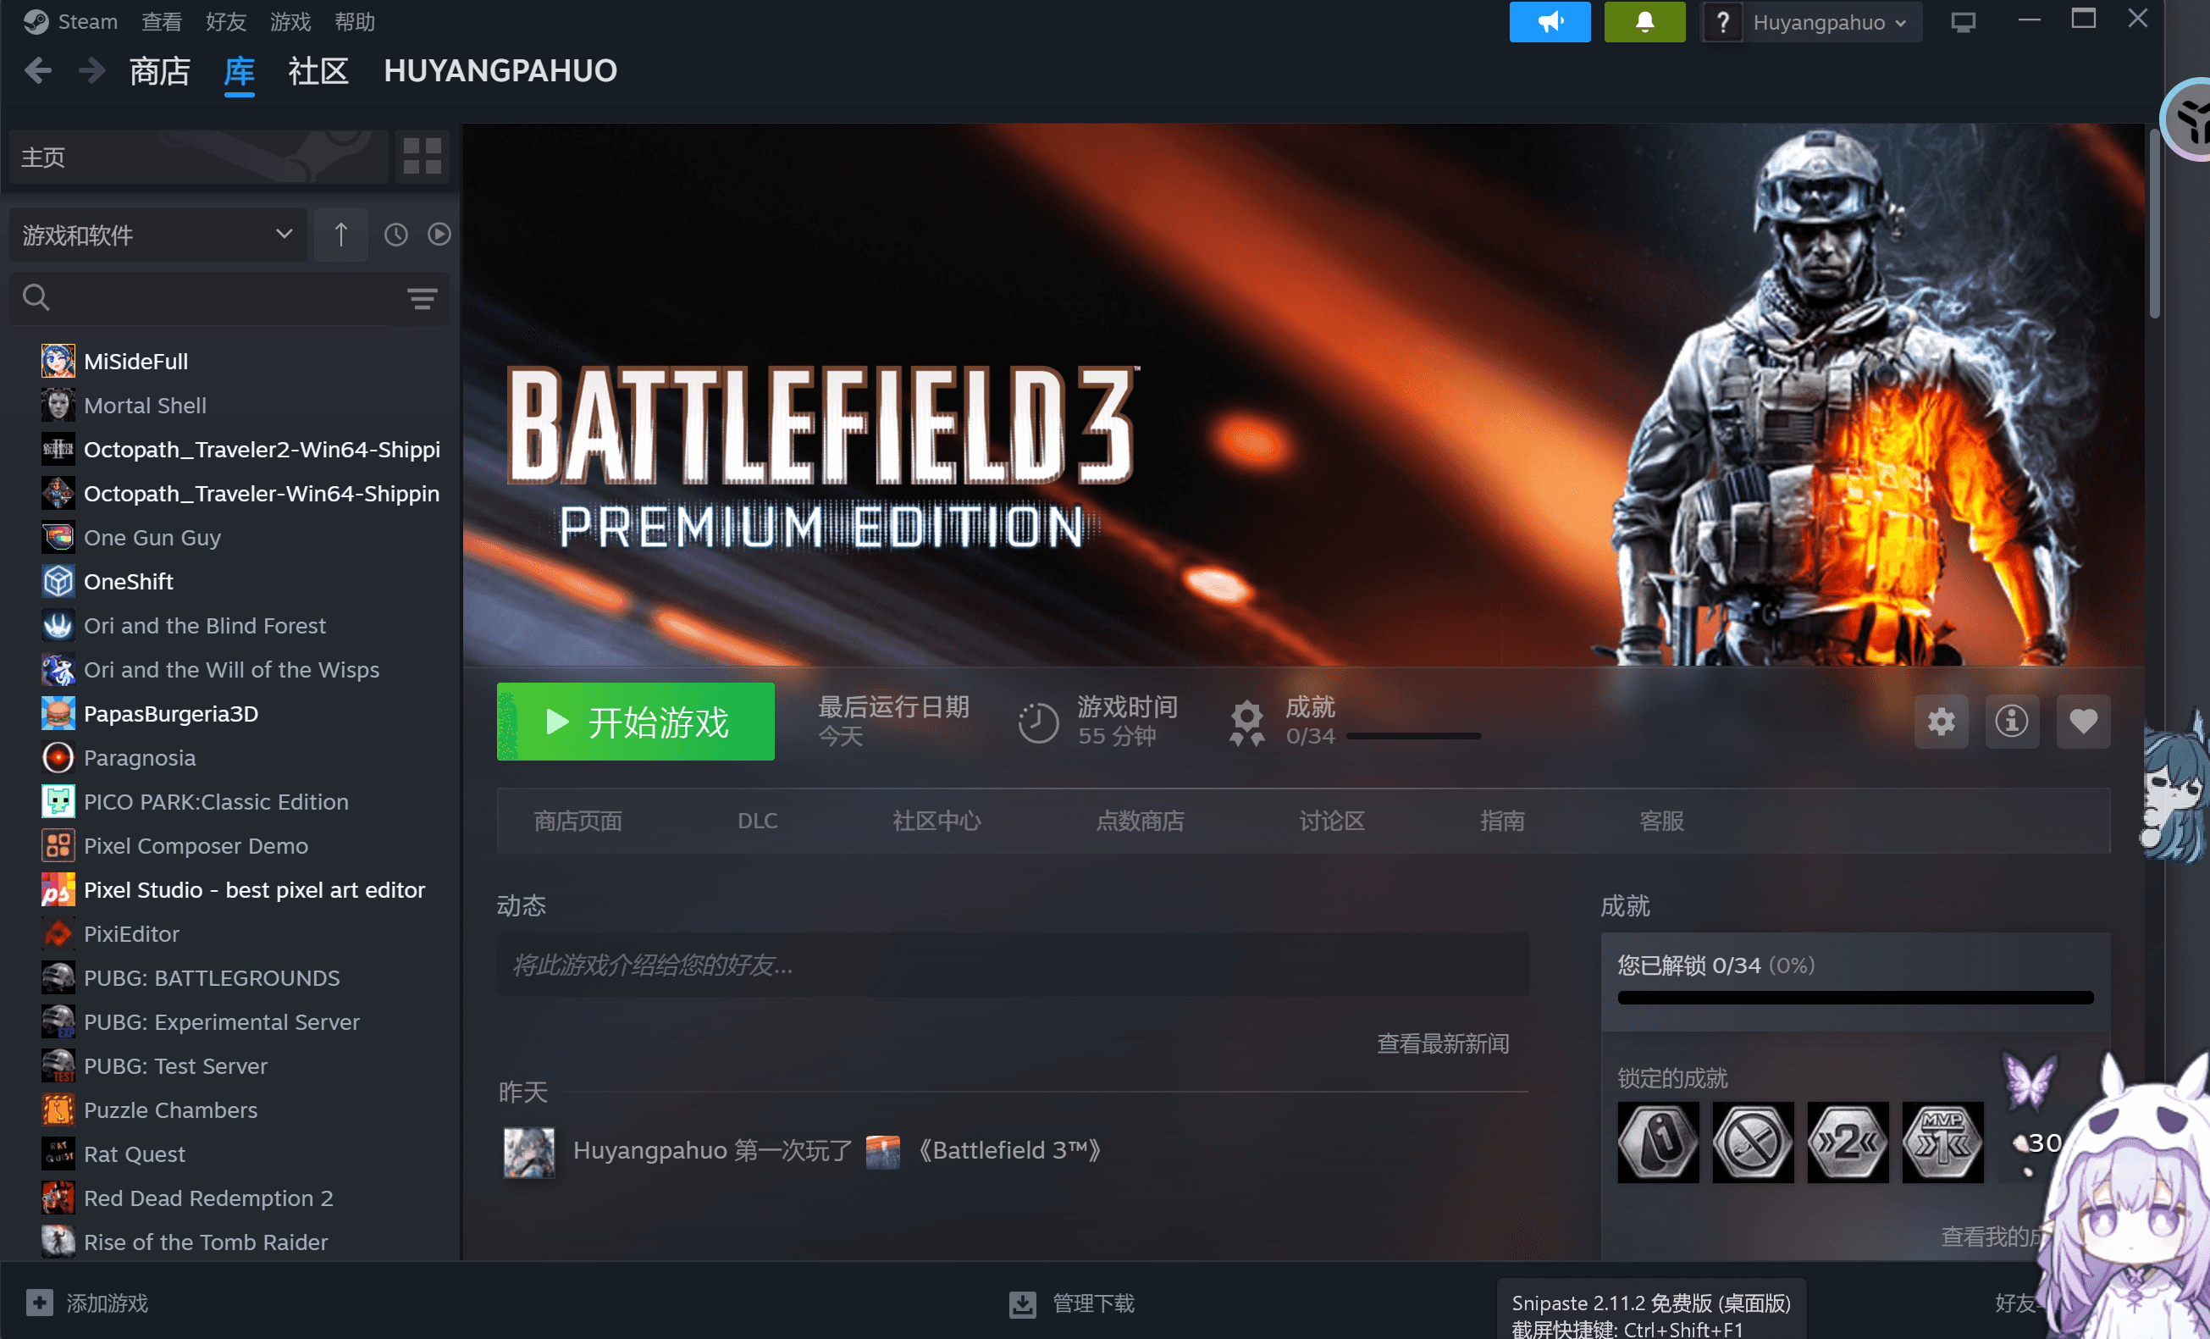Viewport: 2210px width, 1339px height.
Task: Open the 好友 menu
Action: coord(225,21)
